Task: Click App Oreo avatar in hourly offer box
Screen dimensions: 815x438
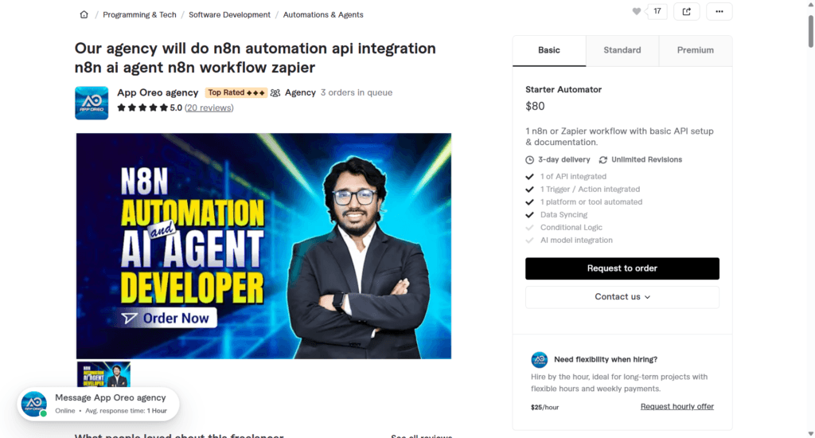Action: click(540, 359)
